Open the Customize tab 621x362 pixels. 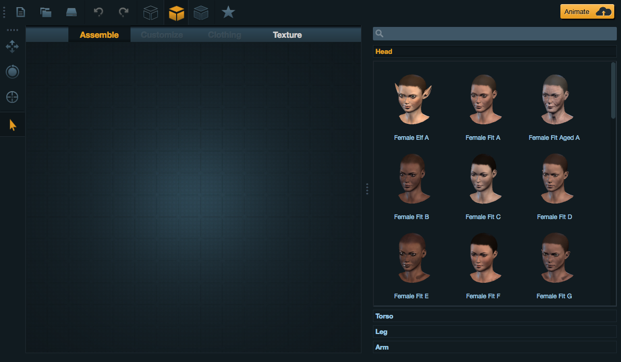162,35
